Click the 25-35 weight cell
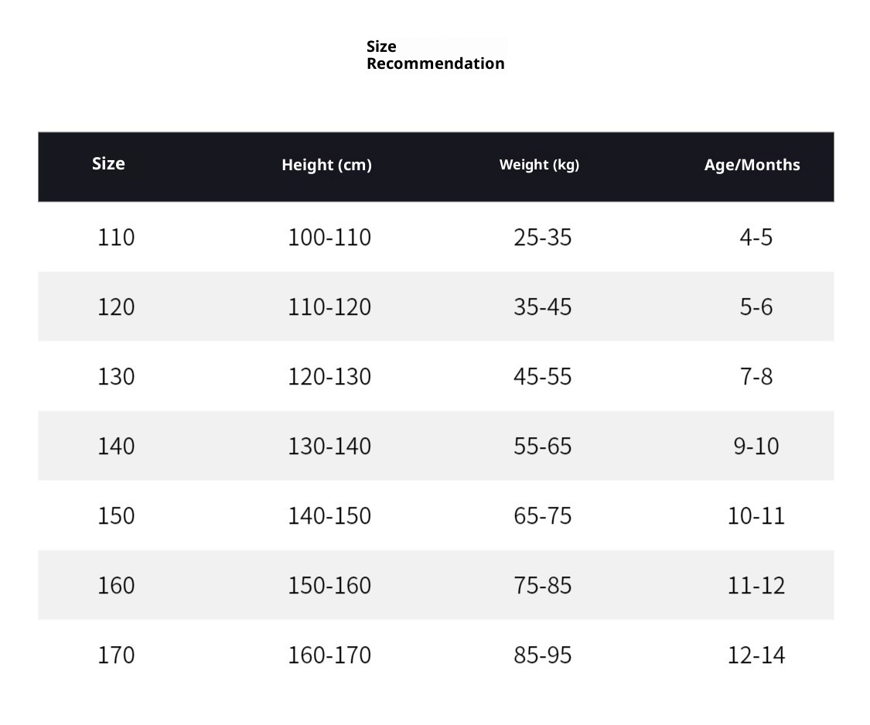 [x=542, y=237]
